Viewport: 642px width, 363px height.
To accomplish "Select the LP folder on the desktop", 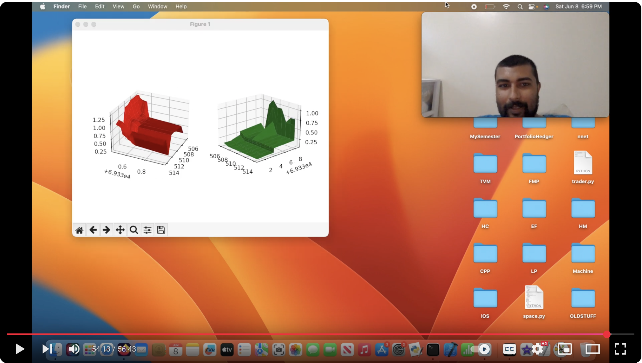I will tap(534, 257).
